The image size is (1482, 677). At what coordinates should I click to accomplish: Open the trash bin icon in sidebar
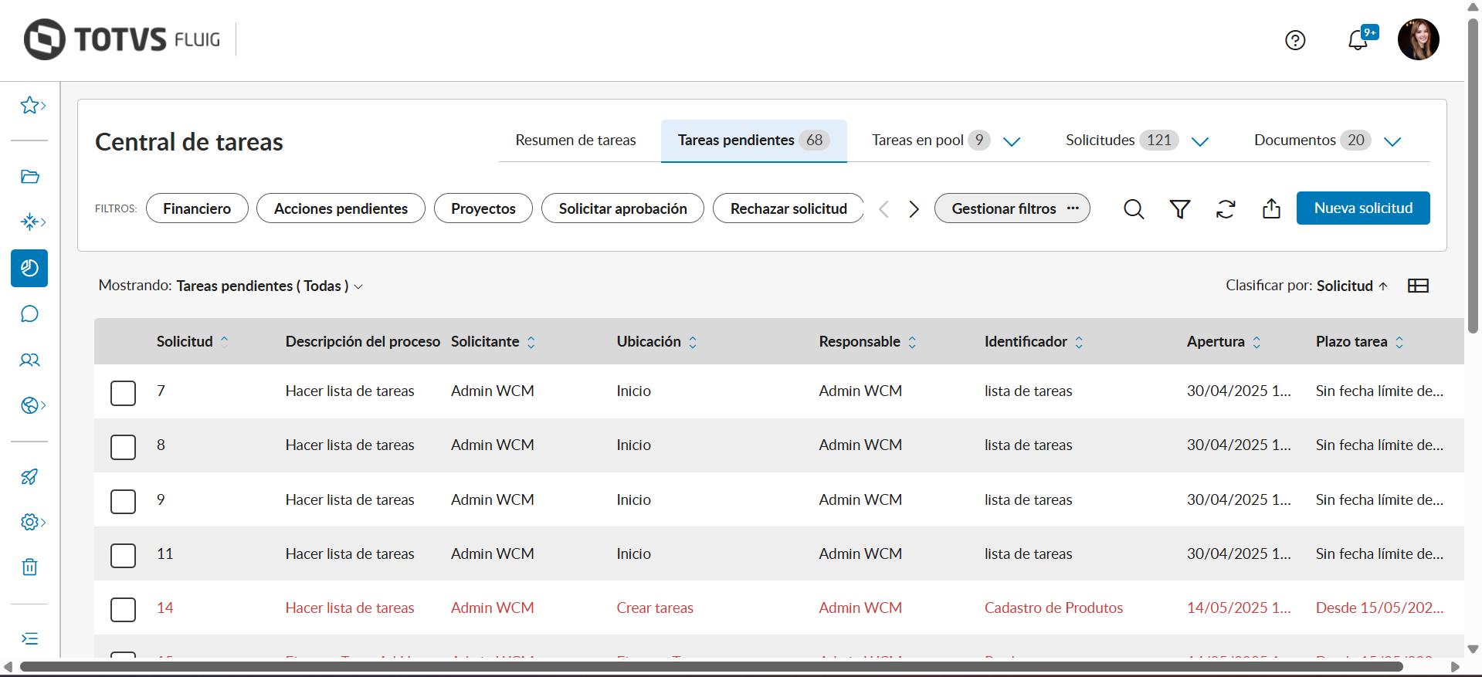click(x=29, y=567)
